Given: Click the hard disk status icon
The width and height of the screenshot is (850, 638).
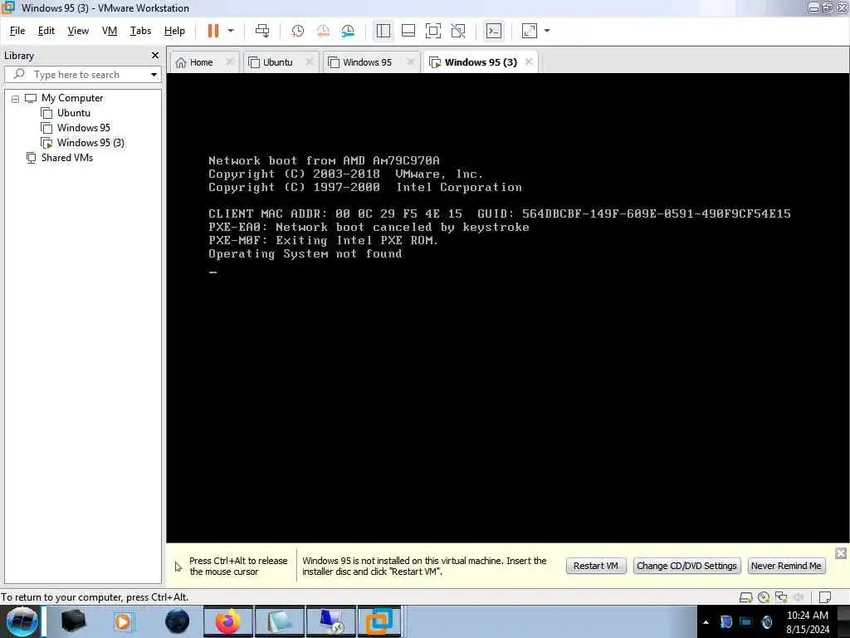Looking at the screenshot, I should pos(746,597).
